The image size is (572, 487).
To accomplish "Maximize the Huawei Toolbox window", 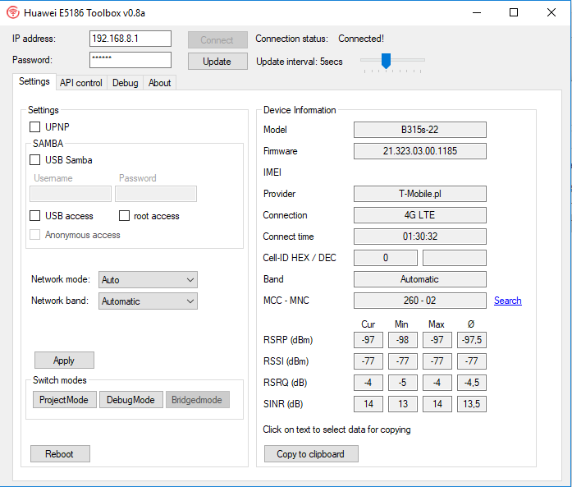I will [514, 13].
